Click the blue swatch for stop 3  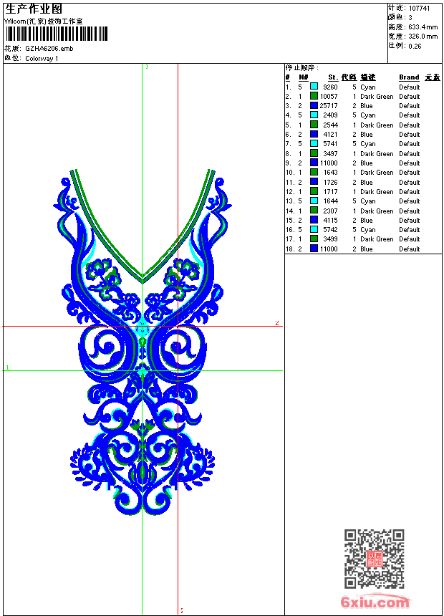[314, 106]
